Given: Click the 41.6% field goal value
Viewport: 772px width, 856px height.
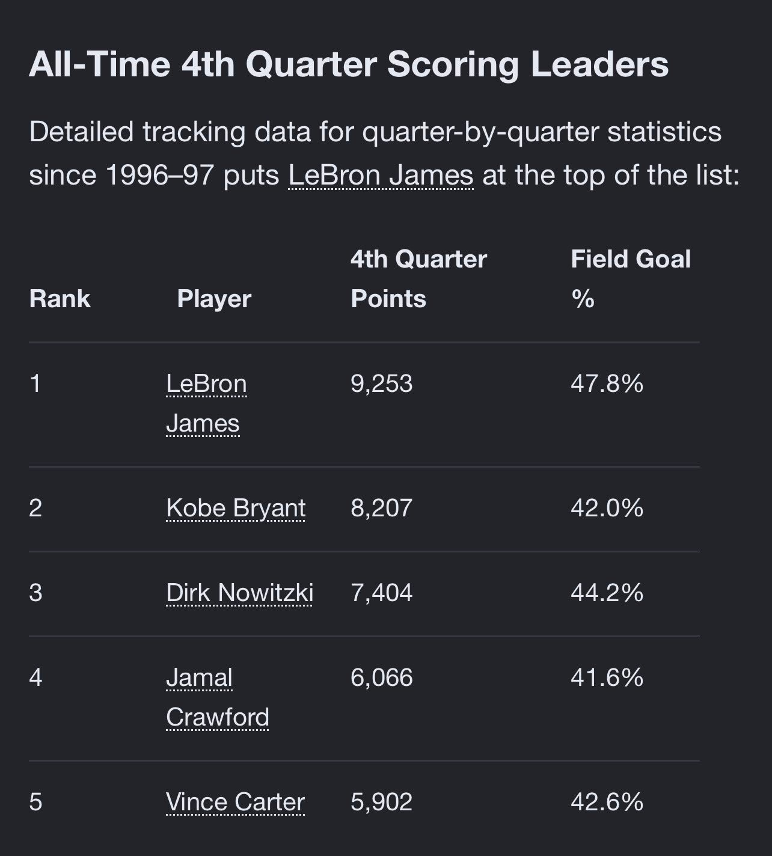Looking at the screenshot, I should click(607, 678).
